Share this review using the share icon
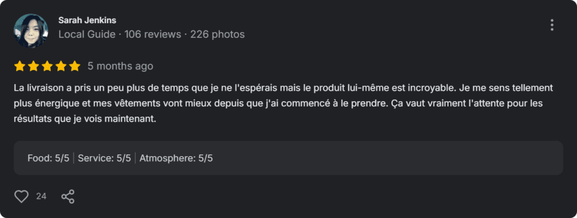Screen dimensions: 577x218 pos(68,196)
